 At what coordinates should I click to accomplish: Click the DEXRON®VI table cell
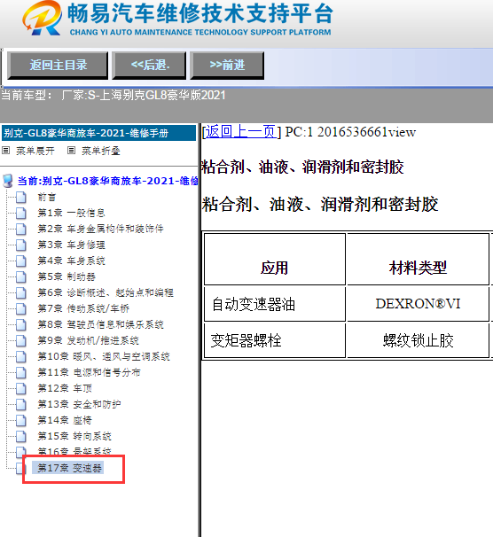coord(418,304)
